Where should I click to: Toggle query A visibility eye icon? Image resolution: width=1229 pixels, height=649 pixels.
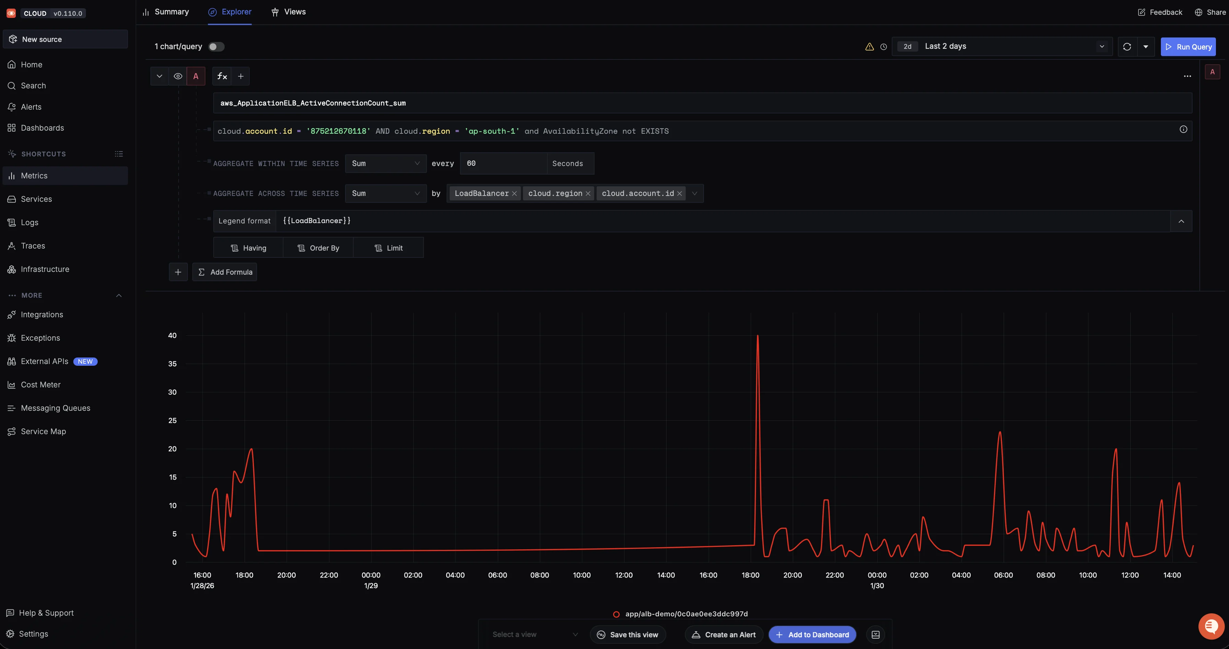(178, 76)
